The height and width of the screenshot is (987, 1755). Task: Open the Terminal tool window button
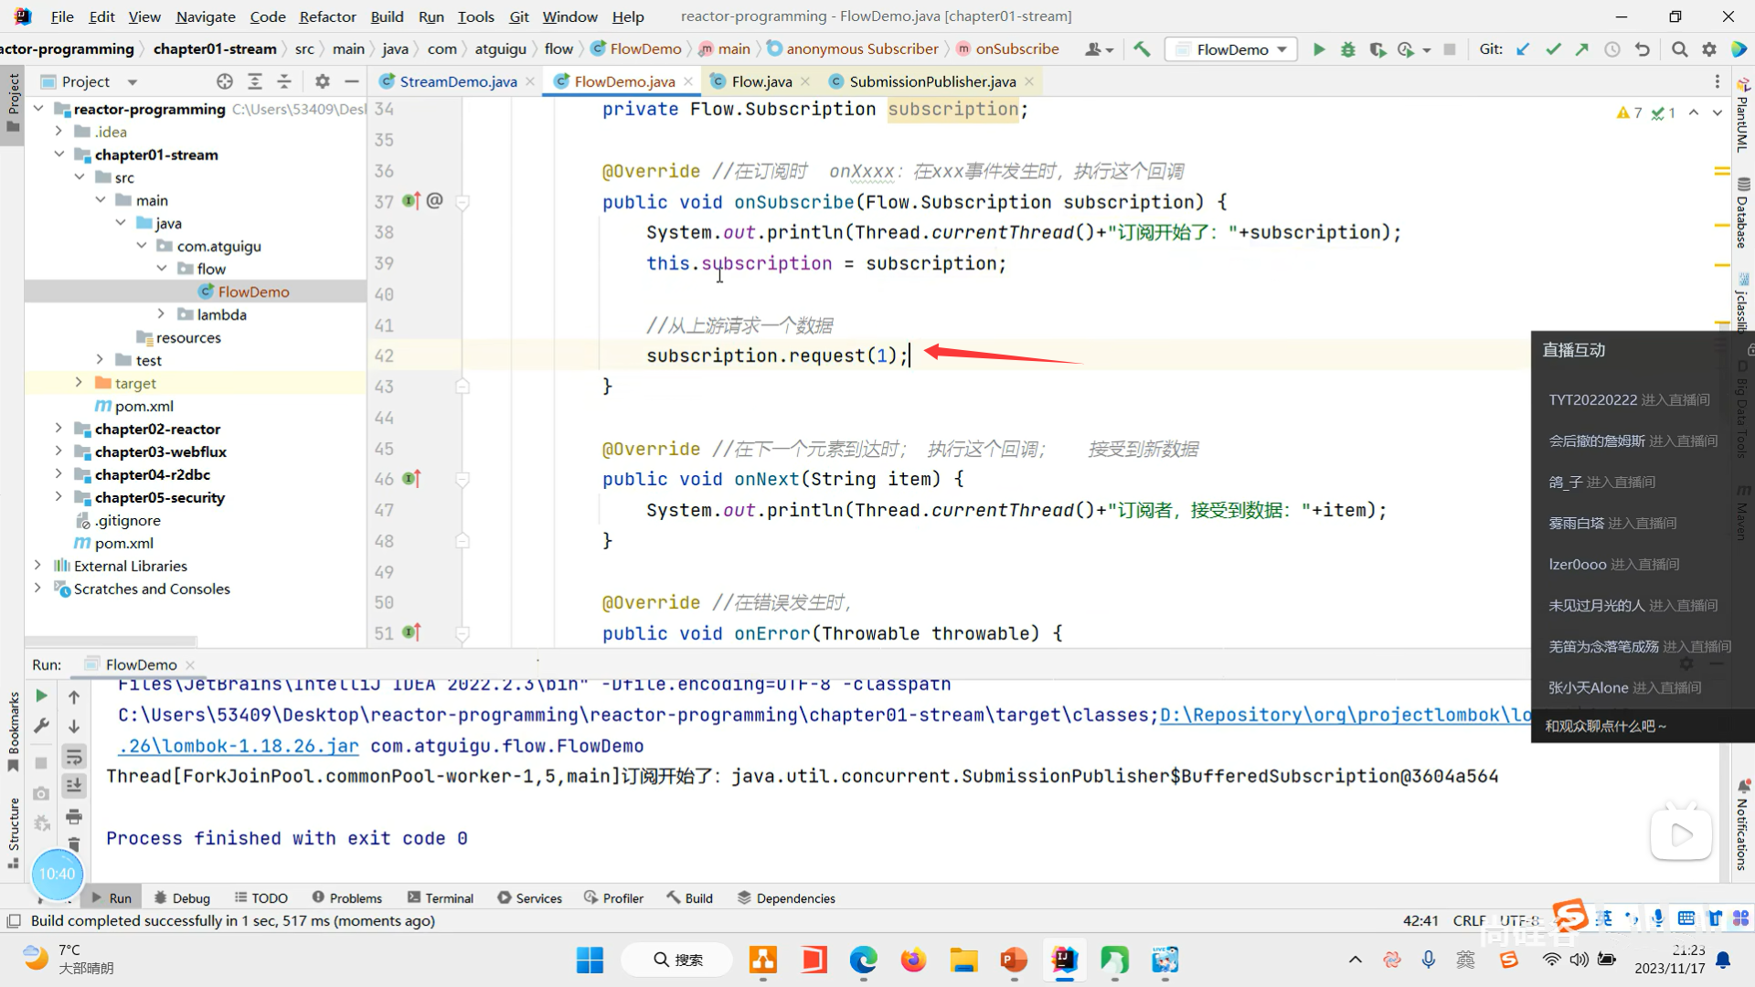441,898
